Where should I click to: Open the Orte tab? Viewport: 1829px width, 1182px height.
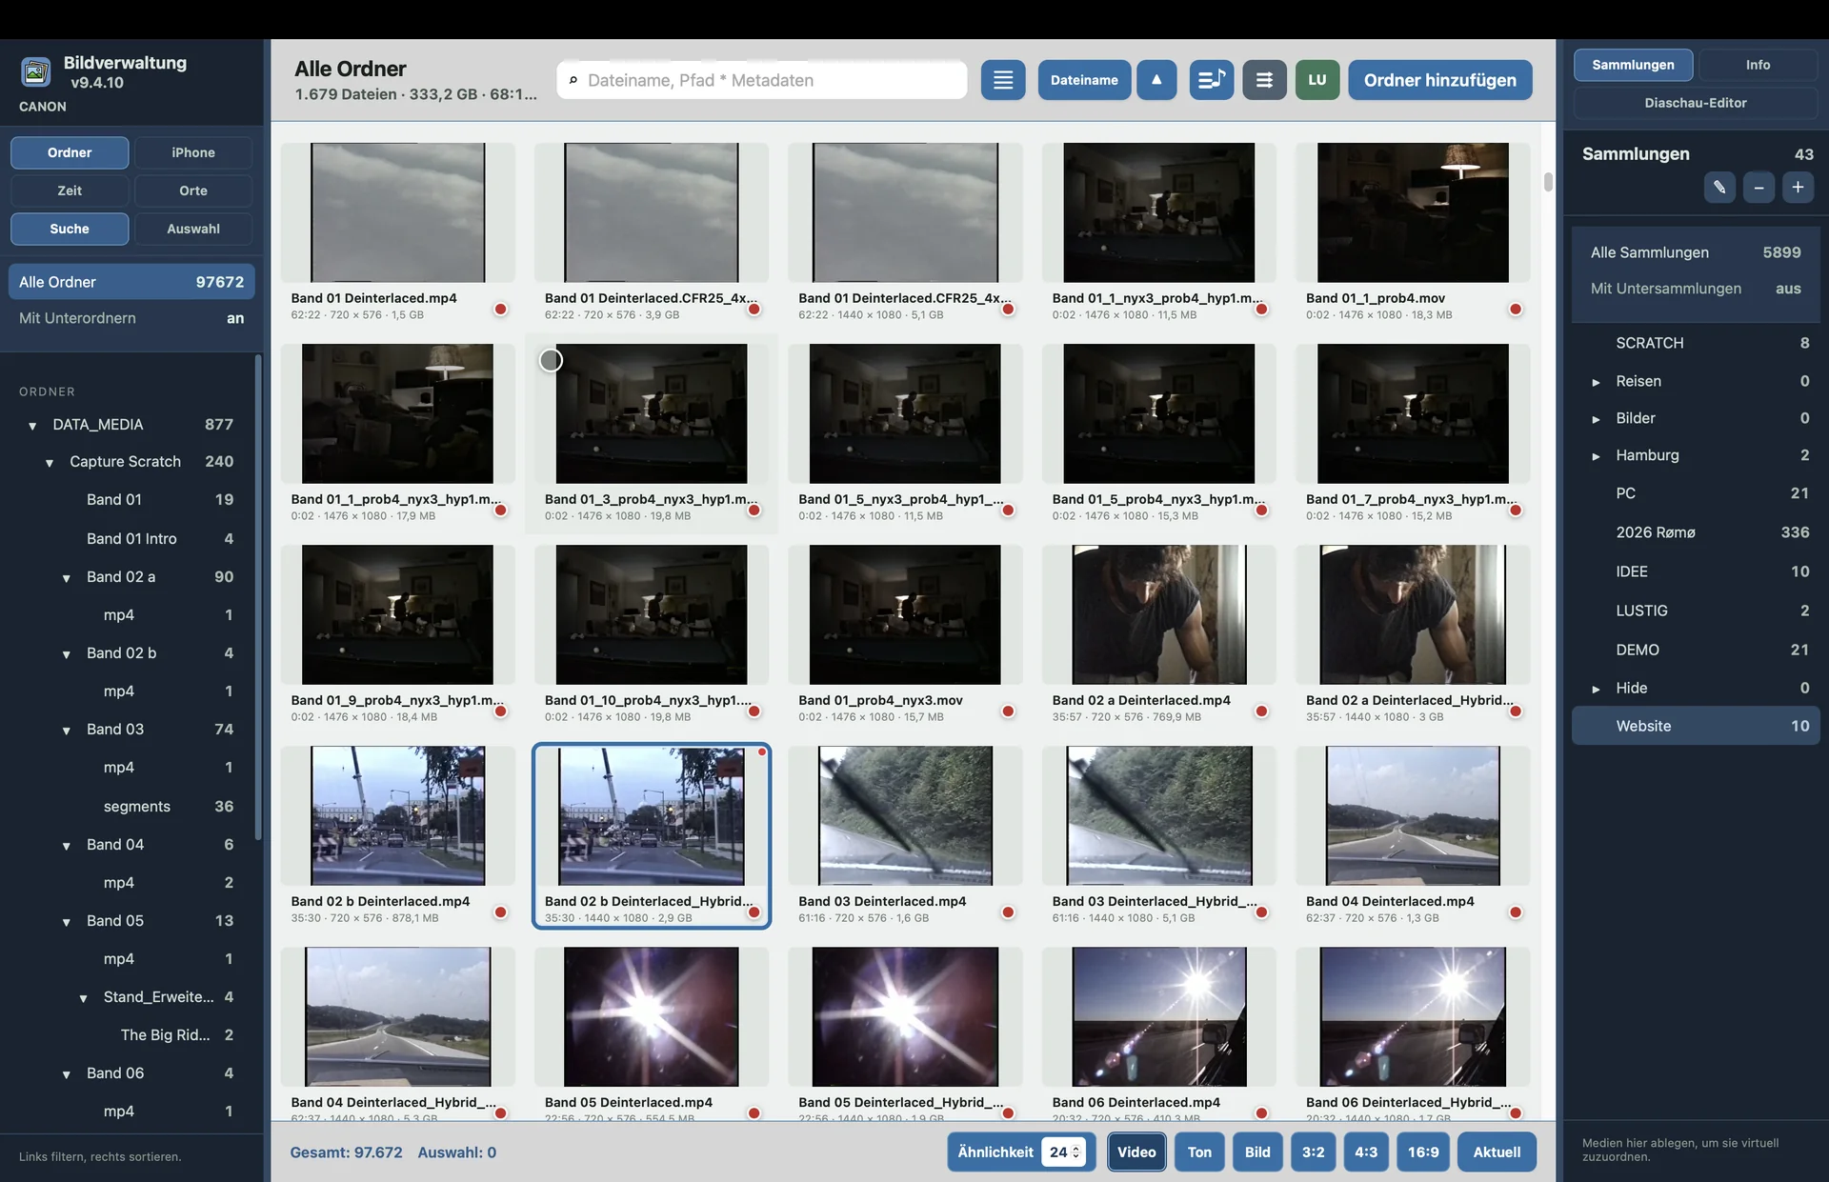pyautogui.click(x=193, y=190)
